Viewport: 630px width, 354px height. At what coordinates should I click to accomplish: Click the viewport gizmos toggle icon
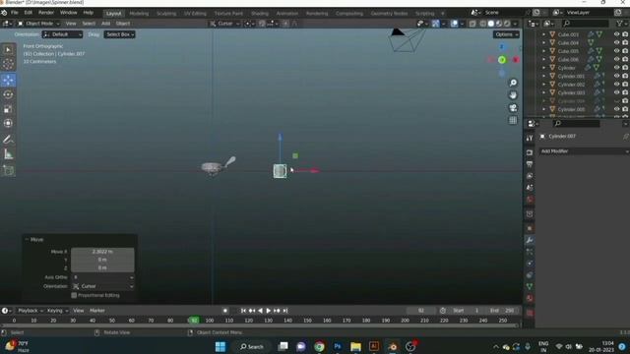[435, 24]
